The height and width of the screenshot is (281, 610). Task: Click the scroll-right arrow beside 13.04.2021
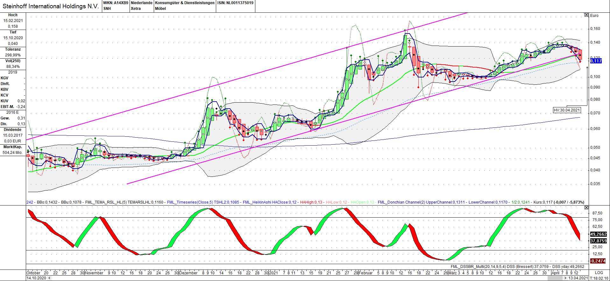pos(565,278)
